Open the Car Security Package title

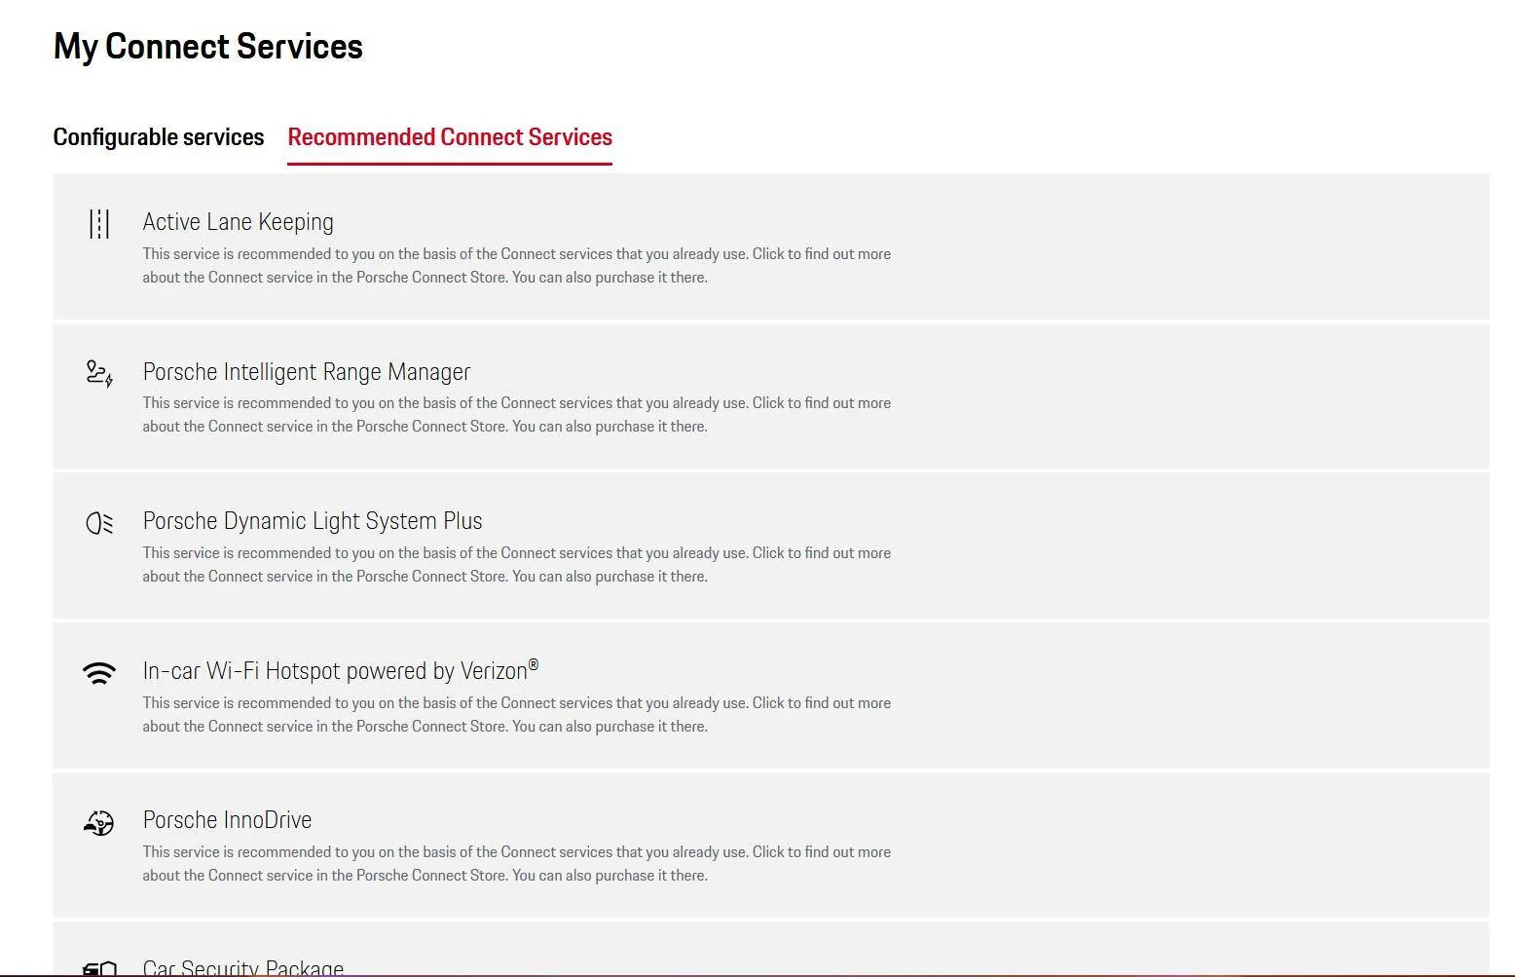tap(243, 967)
